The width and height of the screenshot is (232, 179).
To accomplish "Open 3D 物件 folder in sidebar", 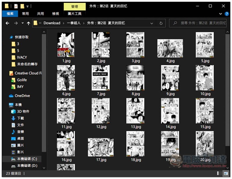I will click(x=23, y=112).
